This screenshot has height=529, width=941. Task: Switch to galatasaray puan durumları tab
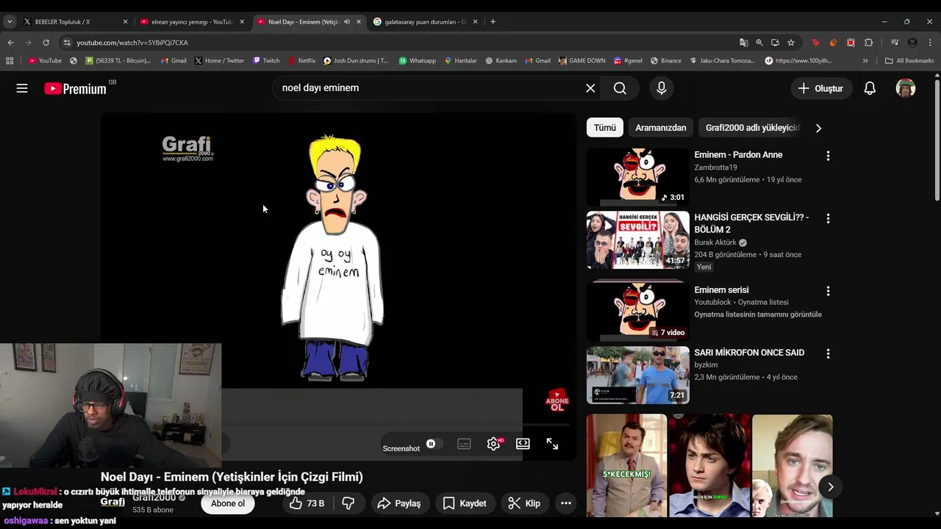point(425,21)
